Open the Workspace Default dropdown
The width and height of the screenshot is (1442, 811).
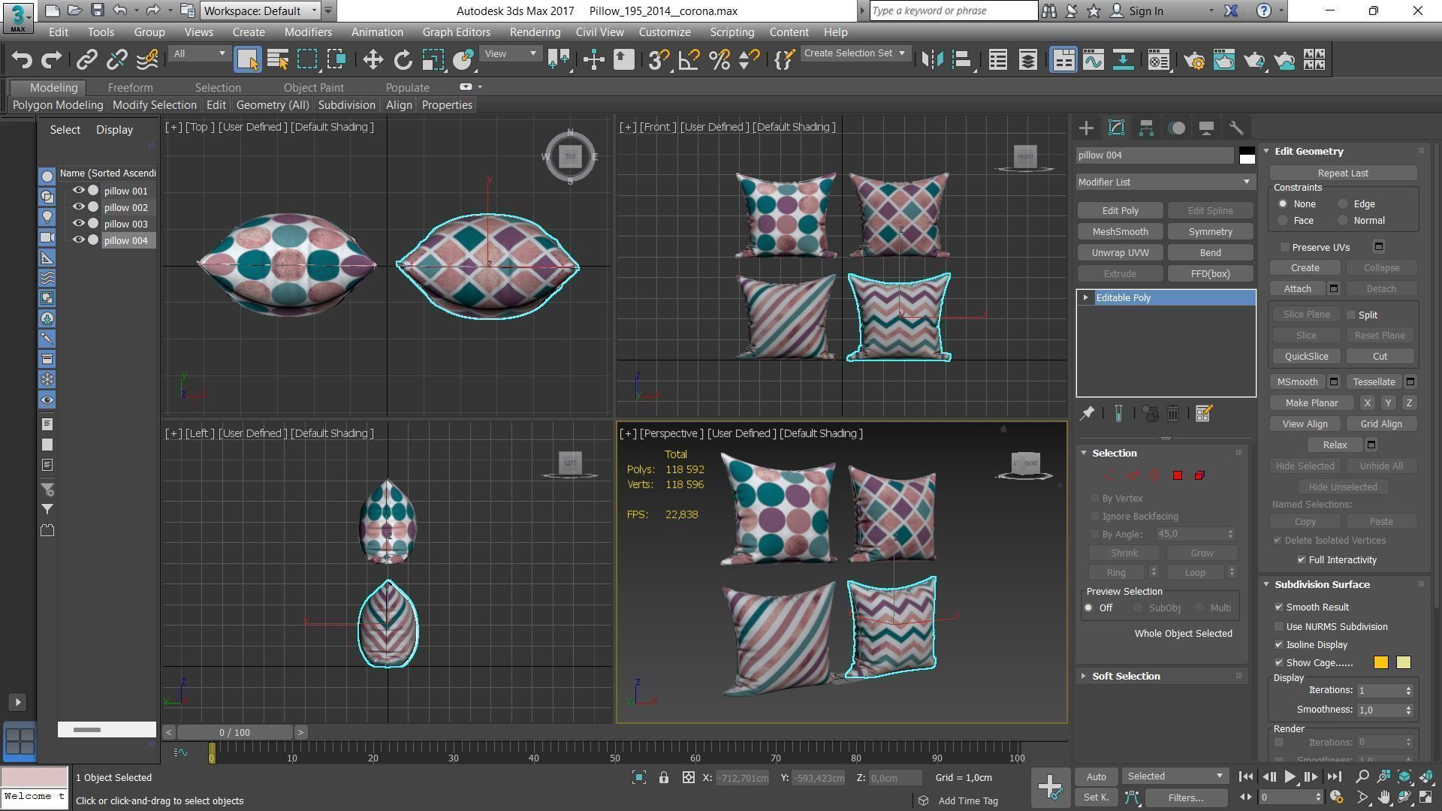260,11
